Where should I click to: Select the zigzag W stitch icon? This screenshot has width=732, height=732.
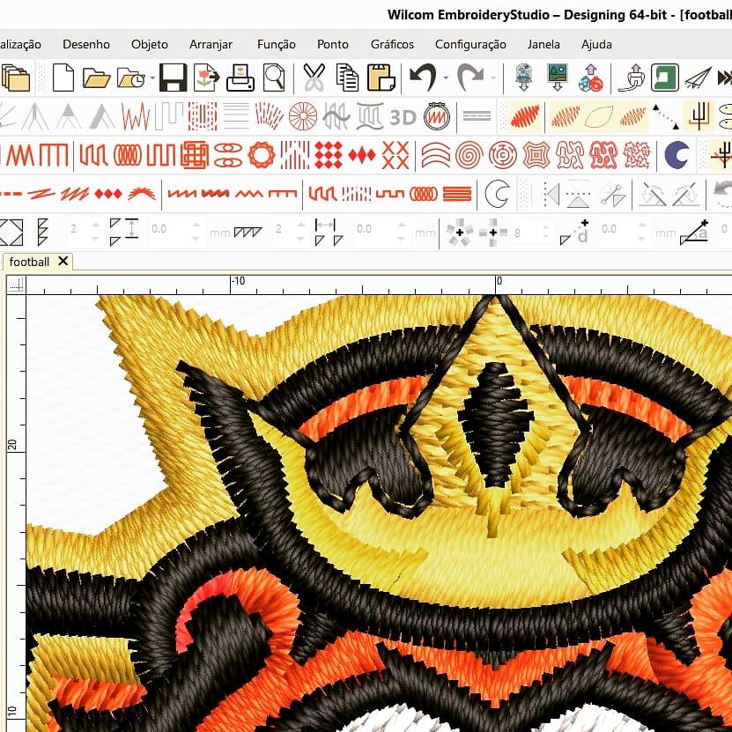136,116
